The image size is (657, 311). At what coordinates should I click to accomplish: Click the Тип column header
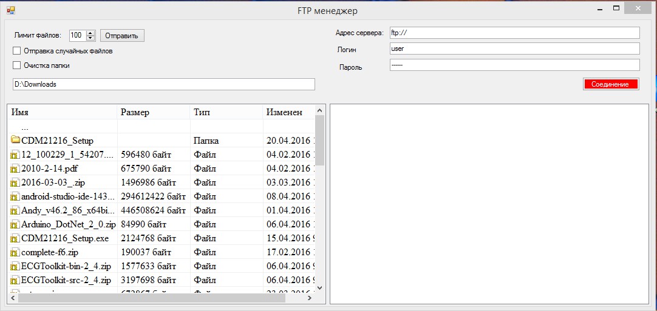226,112
